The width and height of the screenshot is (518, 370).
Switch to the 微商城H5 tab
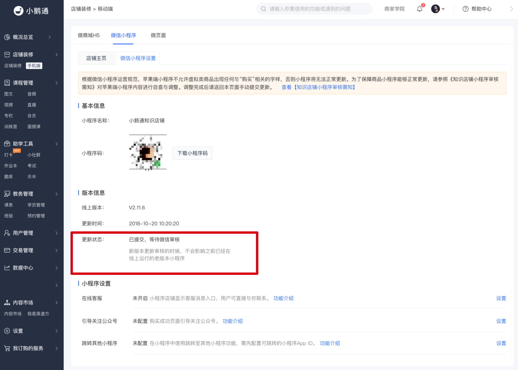click(89, 35)
